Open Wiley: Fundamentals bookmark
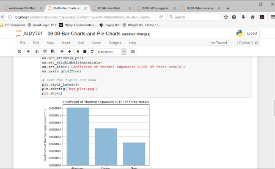The width and height of the screenshot is (275, 169). [78, 25]
